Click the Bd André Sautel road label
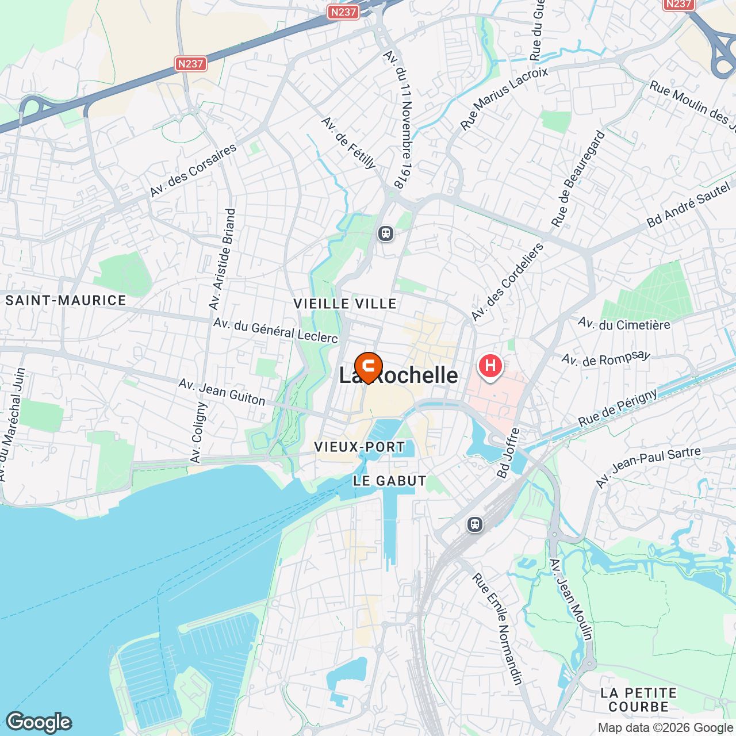This screenshot has height=736, width=736. 688,205
